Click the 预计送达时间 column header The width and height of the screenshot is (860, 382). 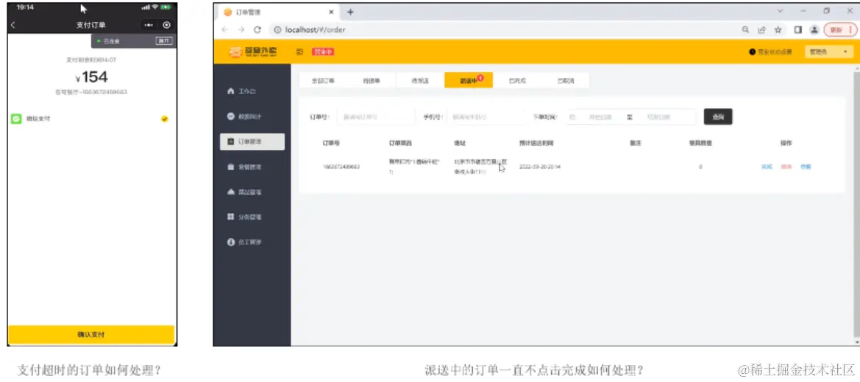point(536,143)
